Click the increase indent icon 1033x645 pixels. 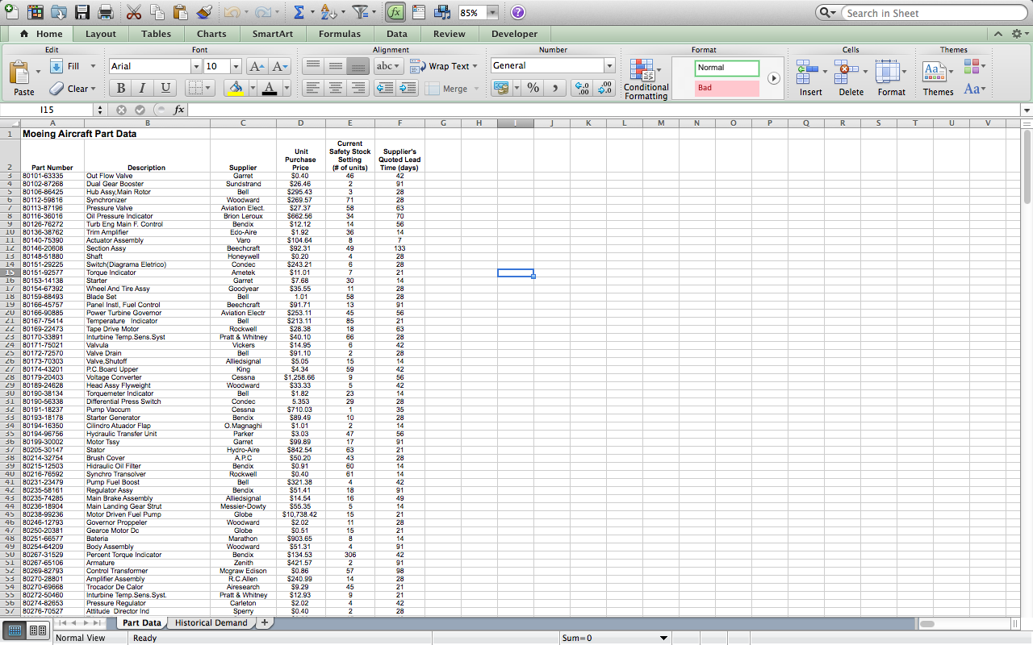pyautogui.click(x=408, y=88)
